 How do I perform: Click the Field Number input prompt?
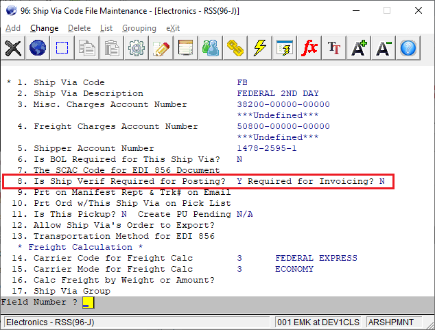[88, 302]
